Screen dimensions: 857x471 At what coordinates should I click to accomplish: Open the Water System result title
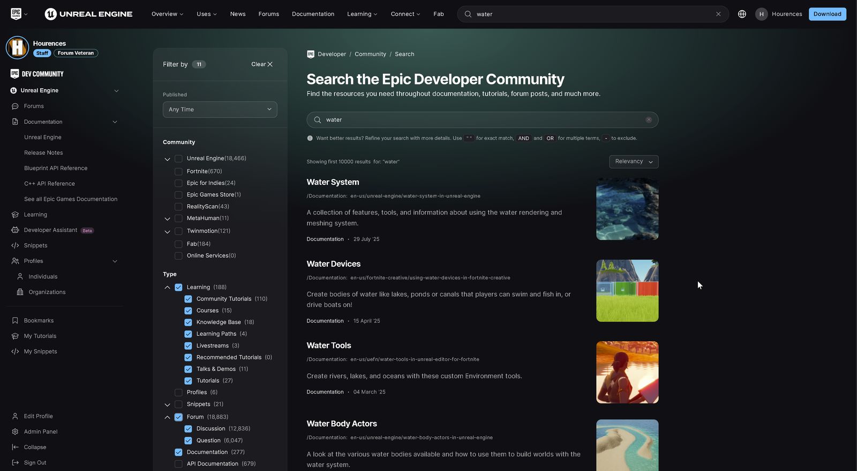(333, 182)
